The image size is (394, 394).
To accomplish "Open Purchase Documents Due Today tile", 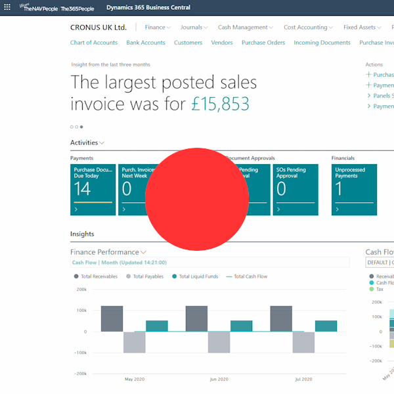I will [x=93, y=190].
